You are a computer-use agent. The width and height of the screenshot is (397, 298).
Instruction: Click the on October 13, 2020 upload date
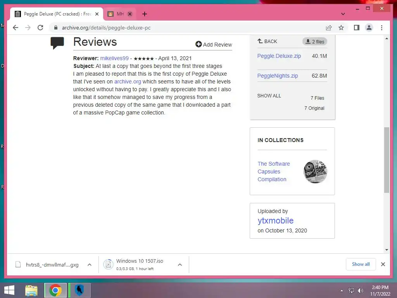click(282, 230)
